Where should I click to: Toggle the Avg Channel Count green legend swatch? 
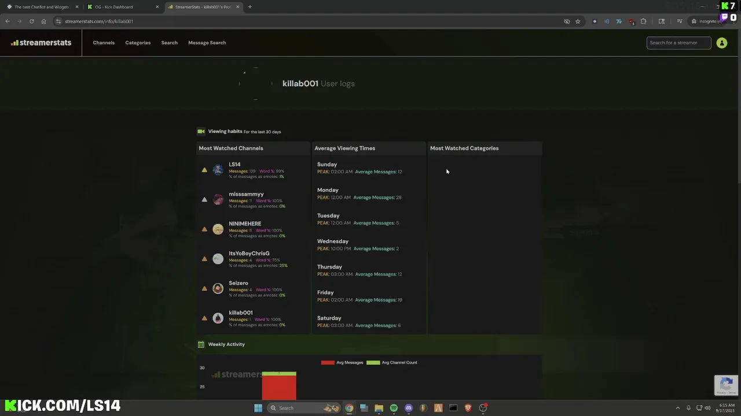[373, 363]
